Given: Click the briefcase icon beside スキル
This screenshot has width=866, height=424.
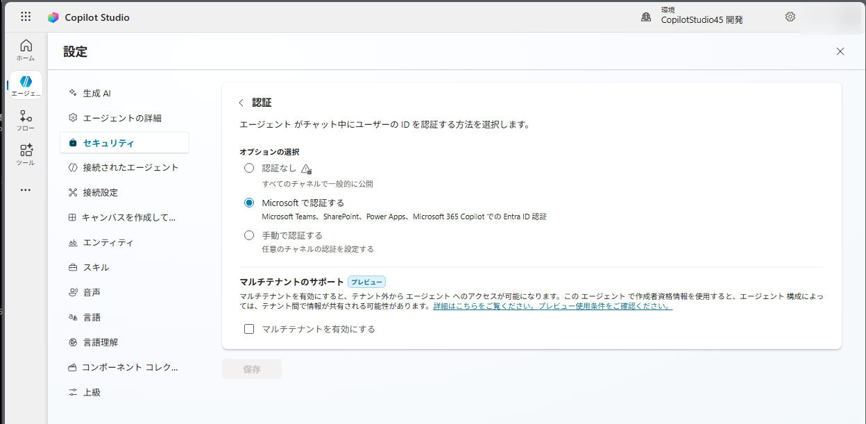Looking at the screenshot, I should (73, 267).
